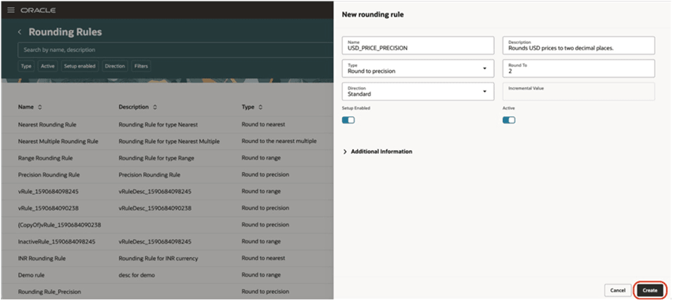Click the Rounding Rules page title
673x301 pixels.
[x=65, y=32]
